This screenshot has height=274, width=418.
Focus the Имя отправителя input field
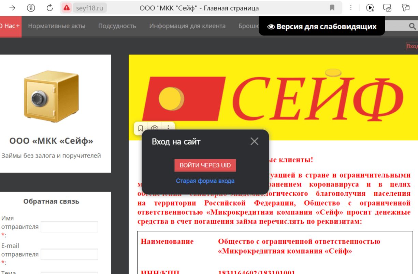click(69, 227)
